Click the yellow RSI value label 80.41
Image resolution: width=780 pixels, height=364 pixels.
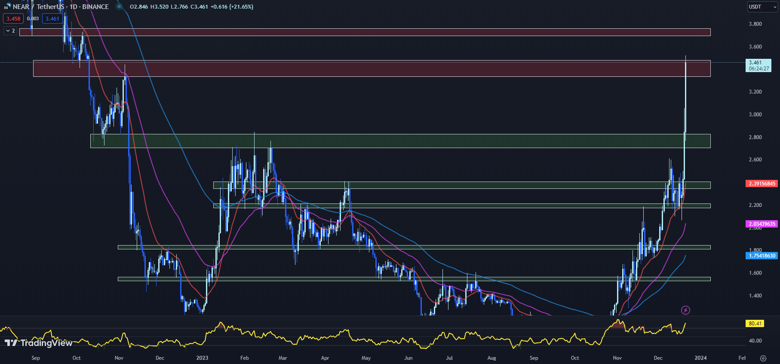[755, 324]
